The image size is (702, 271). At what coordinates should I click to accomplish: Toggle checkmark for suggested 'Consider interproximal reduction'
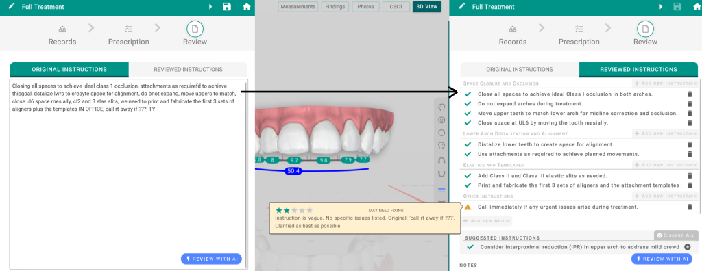470,247
